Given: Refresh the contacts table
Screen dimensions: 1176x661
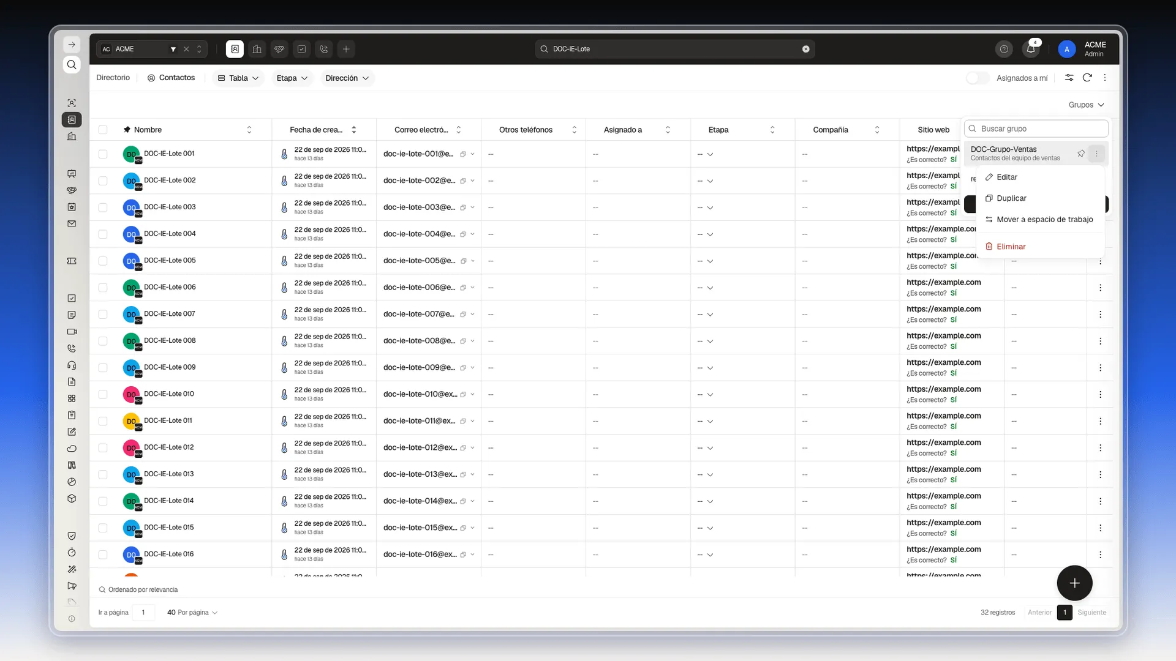Looking at the screenshot, I should click(1087, 78).
